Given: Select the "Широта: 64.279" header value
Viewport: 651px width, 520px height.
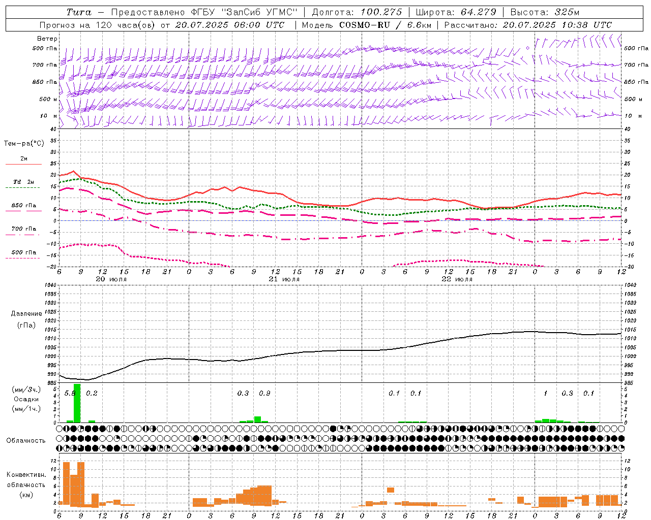Looking at the screenshot, I should (x=456, y=12).
